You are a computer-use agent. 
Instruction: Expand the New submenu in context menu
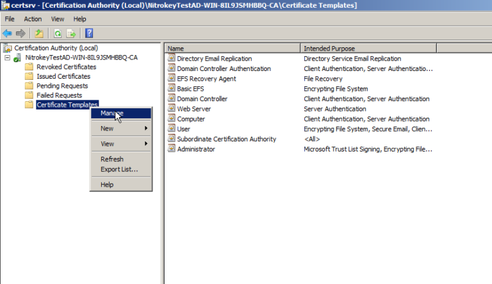[121, 129]
